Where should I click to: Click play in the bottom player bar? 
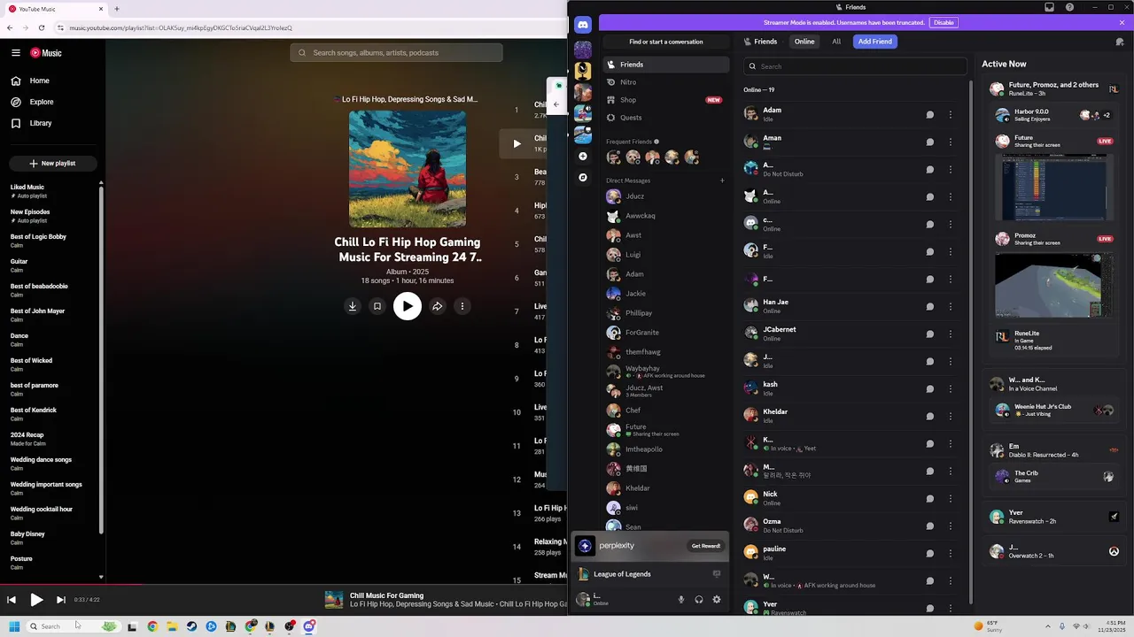point(36,600)
